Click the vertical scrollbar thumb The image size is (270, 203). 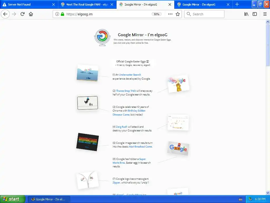(x=268, y=45)
